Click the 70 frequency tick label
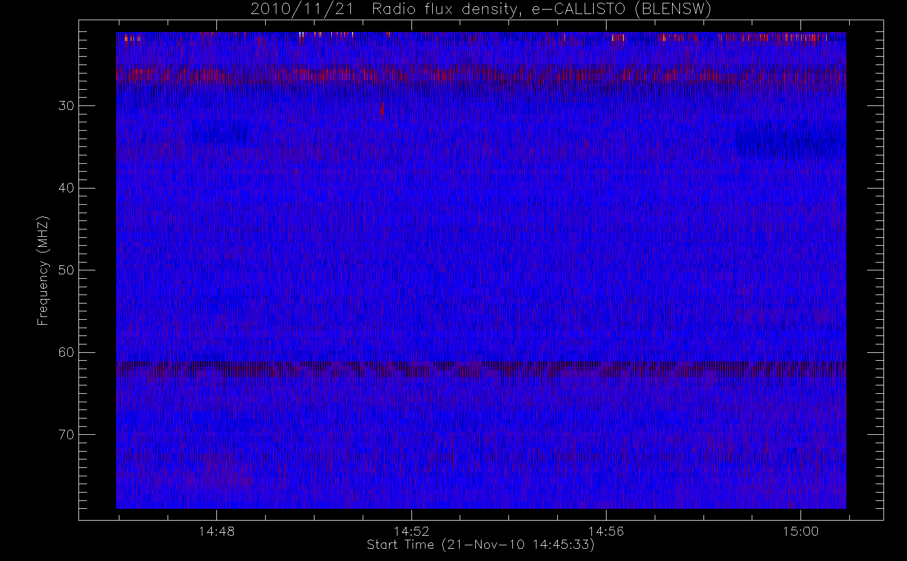This screenshot has height=561, width=907. pyautogui.click(x=66, y=435)
